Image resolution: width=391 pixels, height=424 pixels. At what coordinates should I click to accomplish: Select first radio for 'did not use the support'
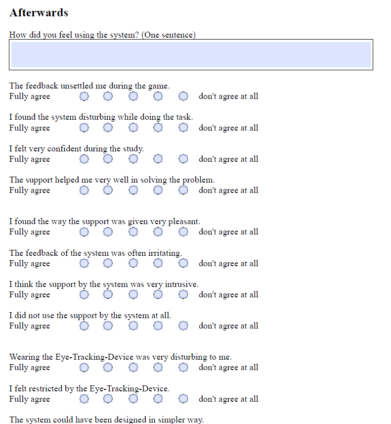coord(84,326)
